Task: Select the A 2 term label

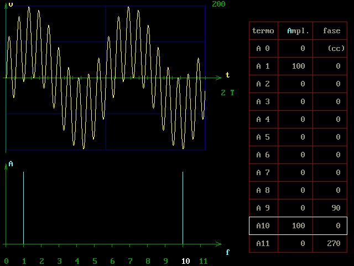Action: pyautogui.click(x=263, y=84)
